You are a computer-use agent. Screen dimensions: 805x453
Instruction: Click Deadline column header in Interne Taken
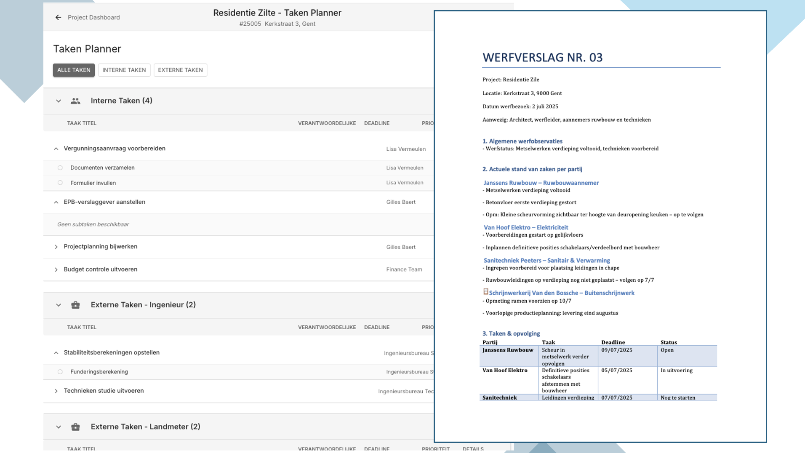(x=377, y=123)
